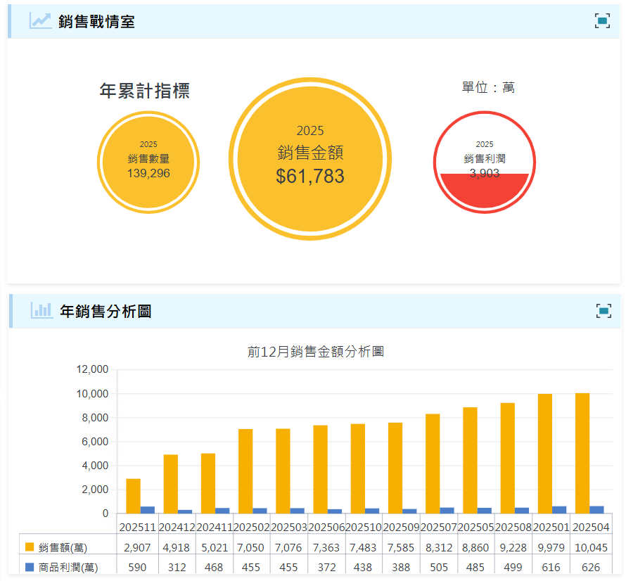Select the 590 value in profit row
Screen dimensions: 626x581
click(x=137, y=565)
